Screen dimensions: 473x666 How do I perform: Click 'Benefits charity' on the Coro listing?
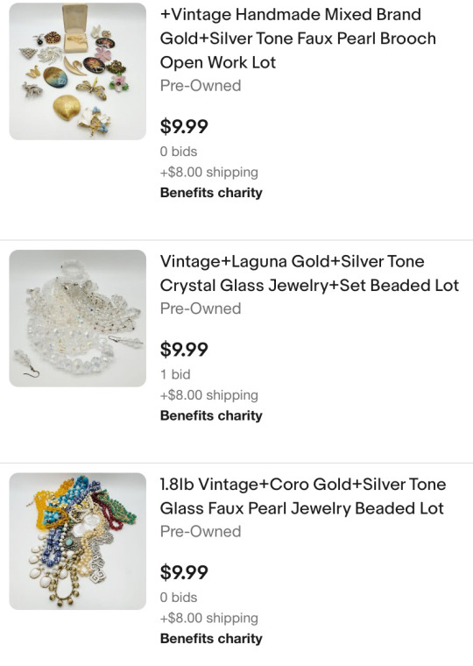[x=211, y=639]
